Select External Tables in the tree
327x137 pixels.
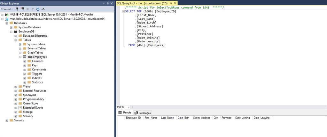click(37, 48)
